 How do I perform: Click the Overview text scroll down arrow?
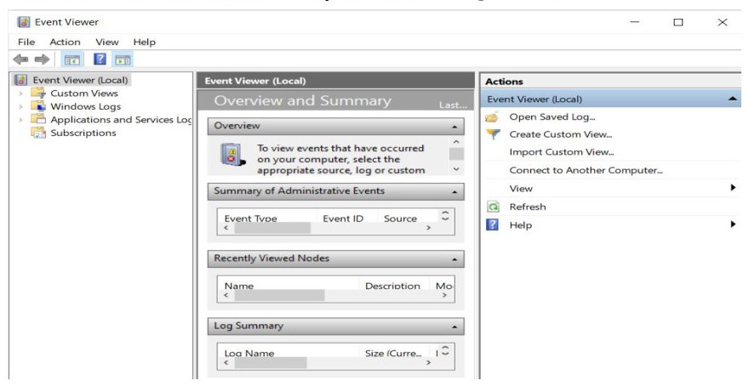pyautogui.click(x=456, y=169)
